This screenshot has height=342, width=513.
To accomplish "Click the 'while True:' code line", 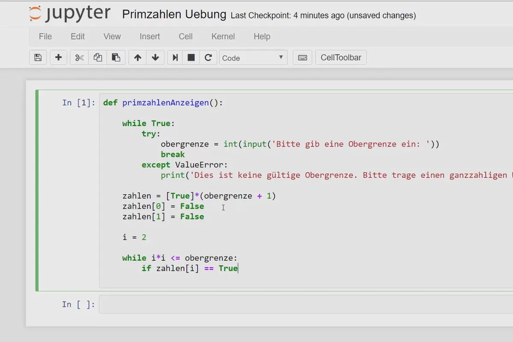I will [148, 123].
